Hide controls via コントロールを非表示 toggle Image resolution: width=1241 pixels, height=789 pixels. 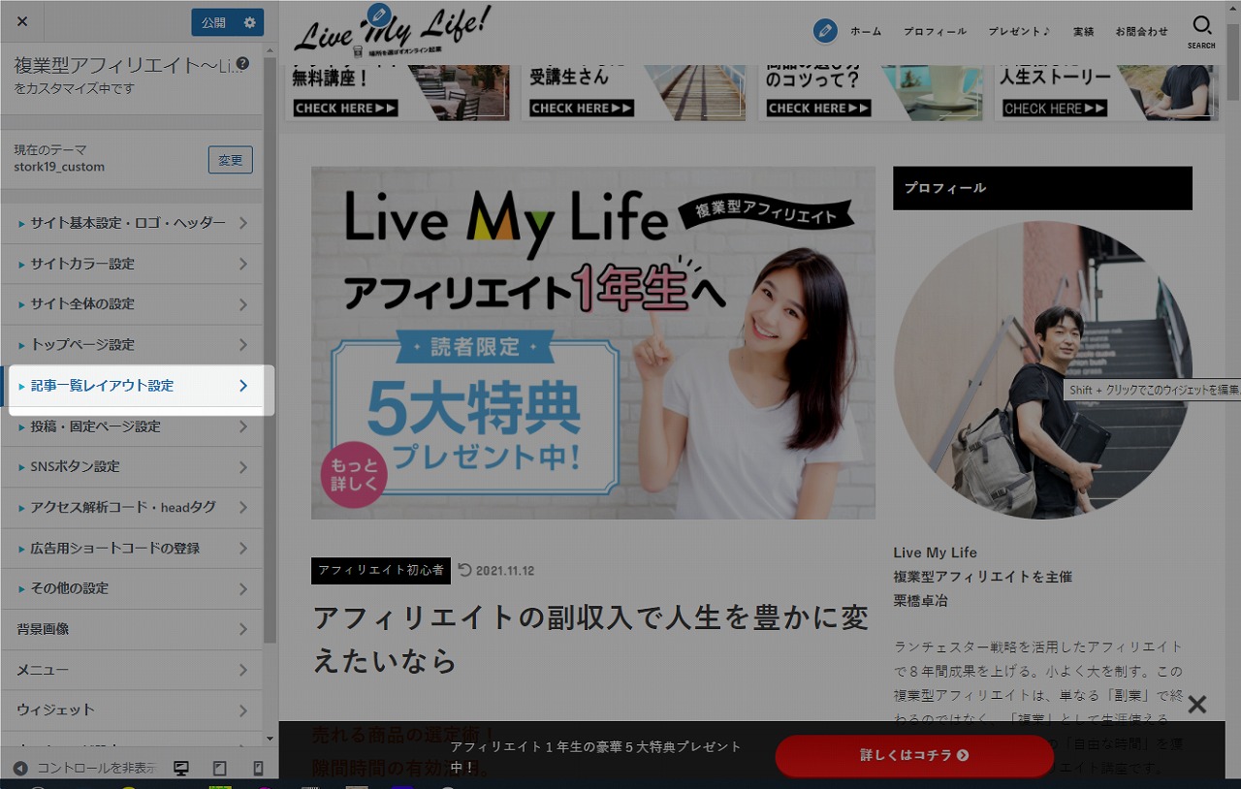point(85,768)
